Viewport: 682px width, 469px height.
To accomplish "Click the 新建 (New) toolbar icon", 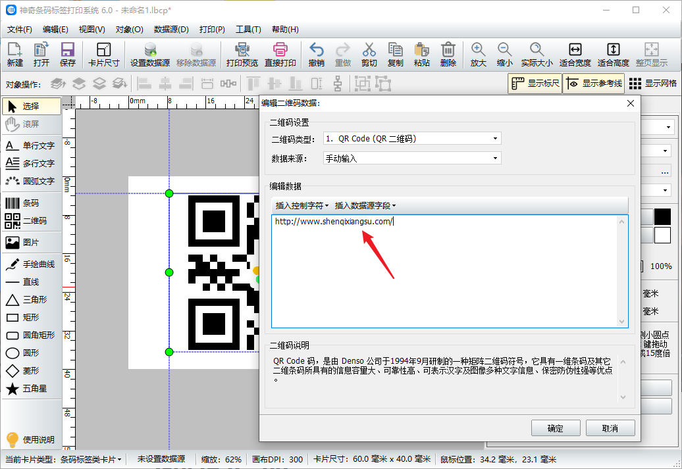I will point(14,55).
